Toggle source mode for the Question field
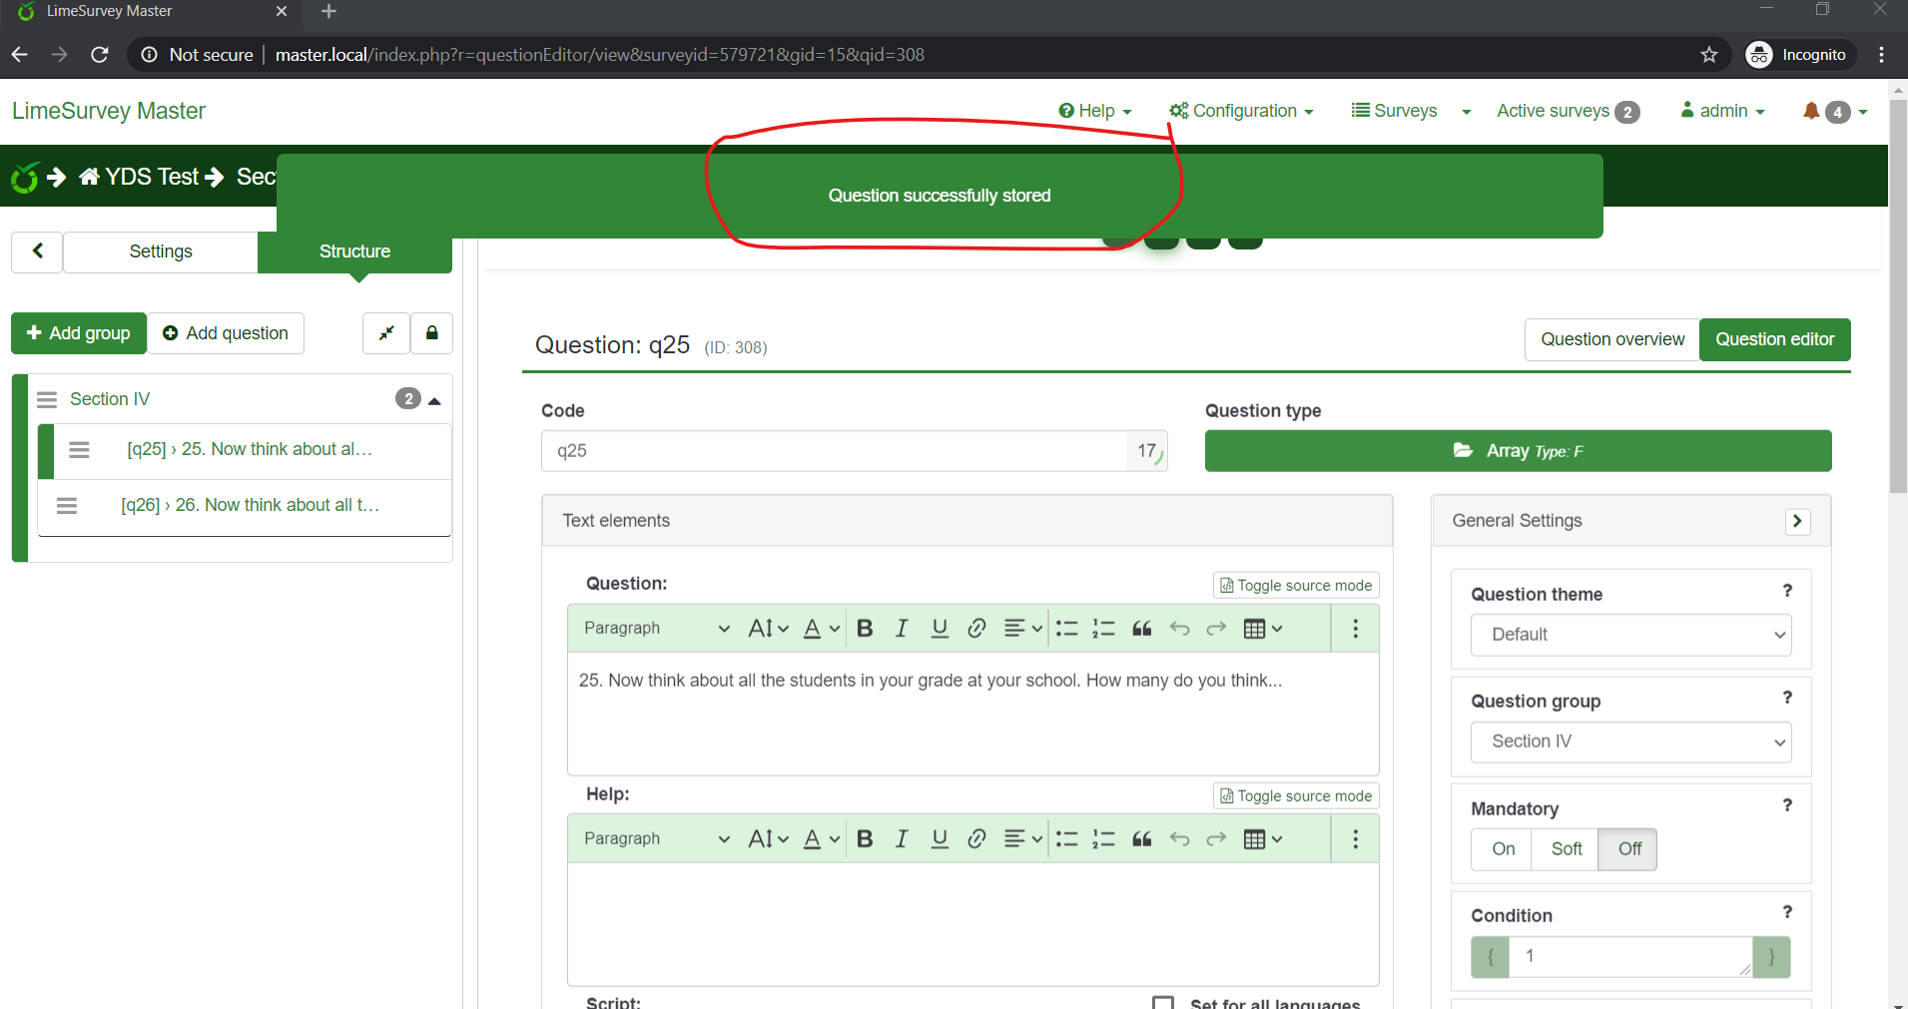 (1296, 586)
